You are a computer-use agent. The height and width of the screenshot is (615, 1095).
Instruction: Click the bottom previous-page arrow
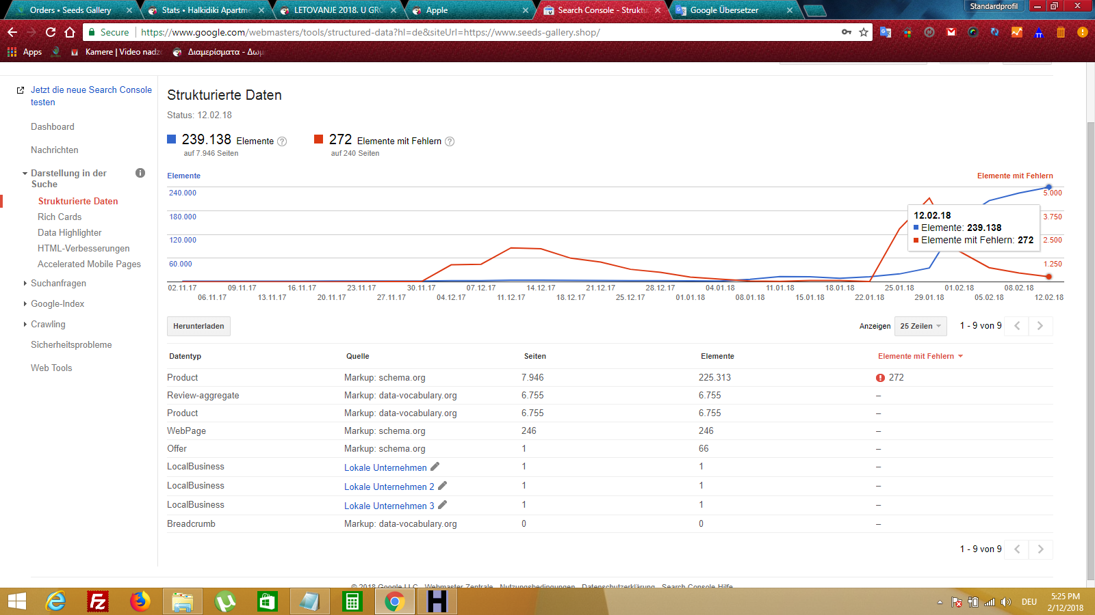tap(1017, 549)
